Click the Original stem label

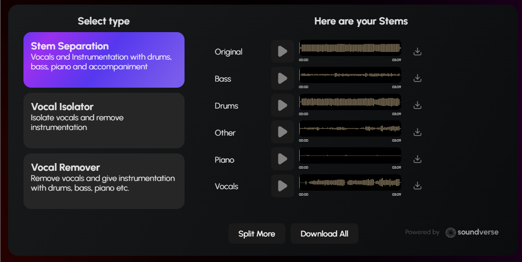click(x=228, y=52)
